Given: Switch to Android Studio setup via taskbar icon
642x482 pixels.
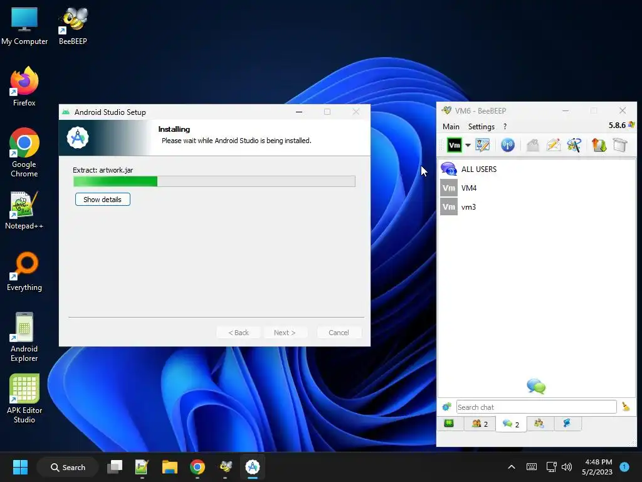Looking at the screenshot, I should click(253, 467).
